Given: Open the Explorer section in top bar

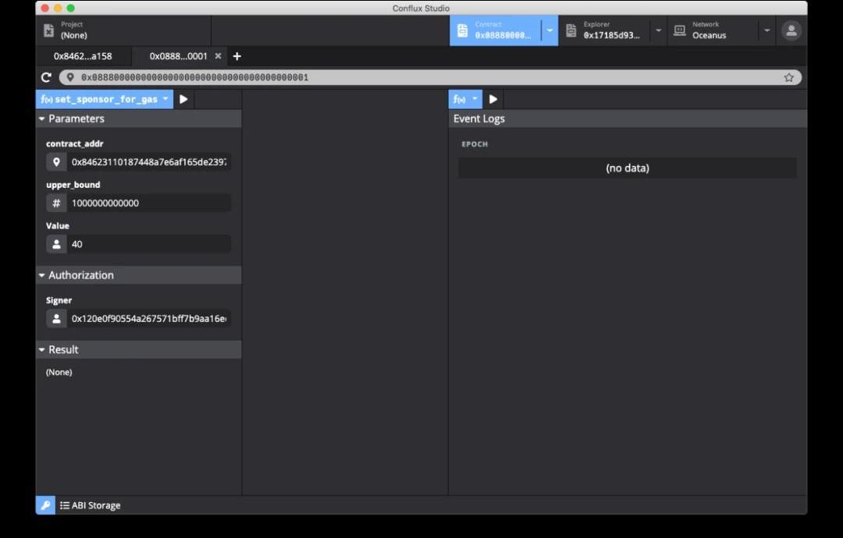Looking at the screenshot, I should [605, 30].
